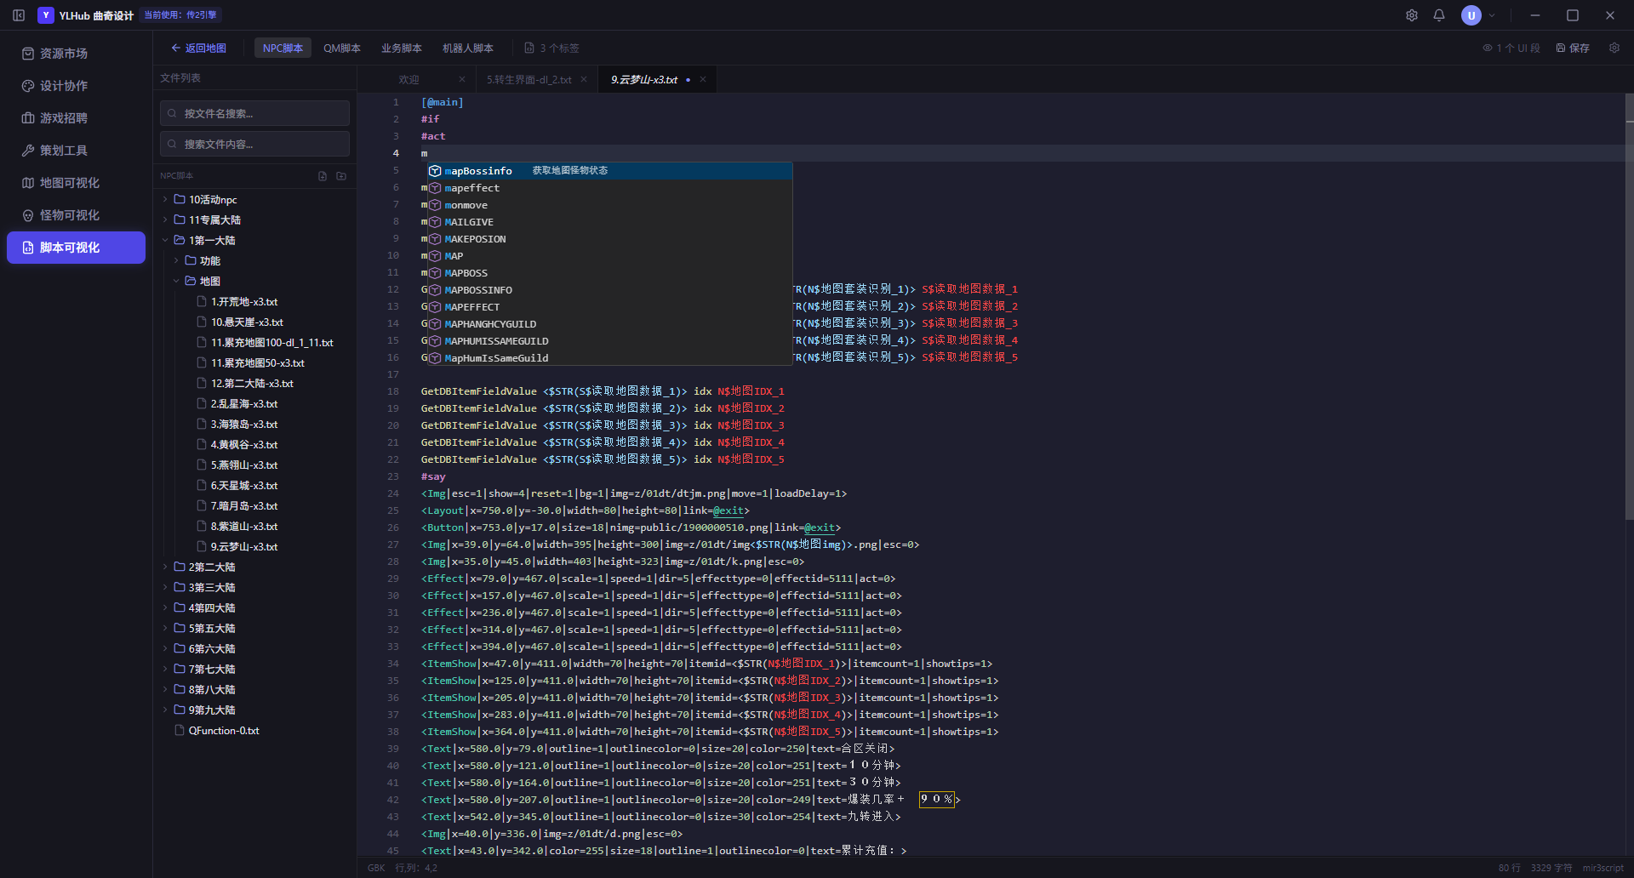Select MAILGIVE autocomplete suggestion
The image size is (1634, 878).
609,222
